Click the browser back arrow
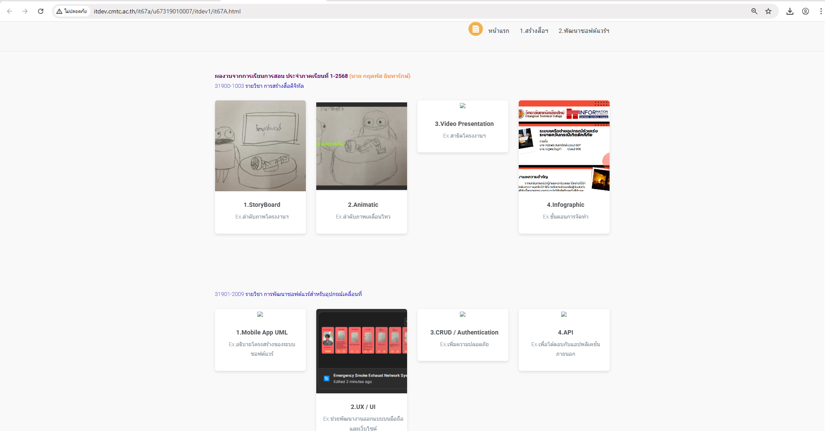This screenshot has height=431, width=825. [10, 11]
